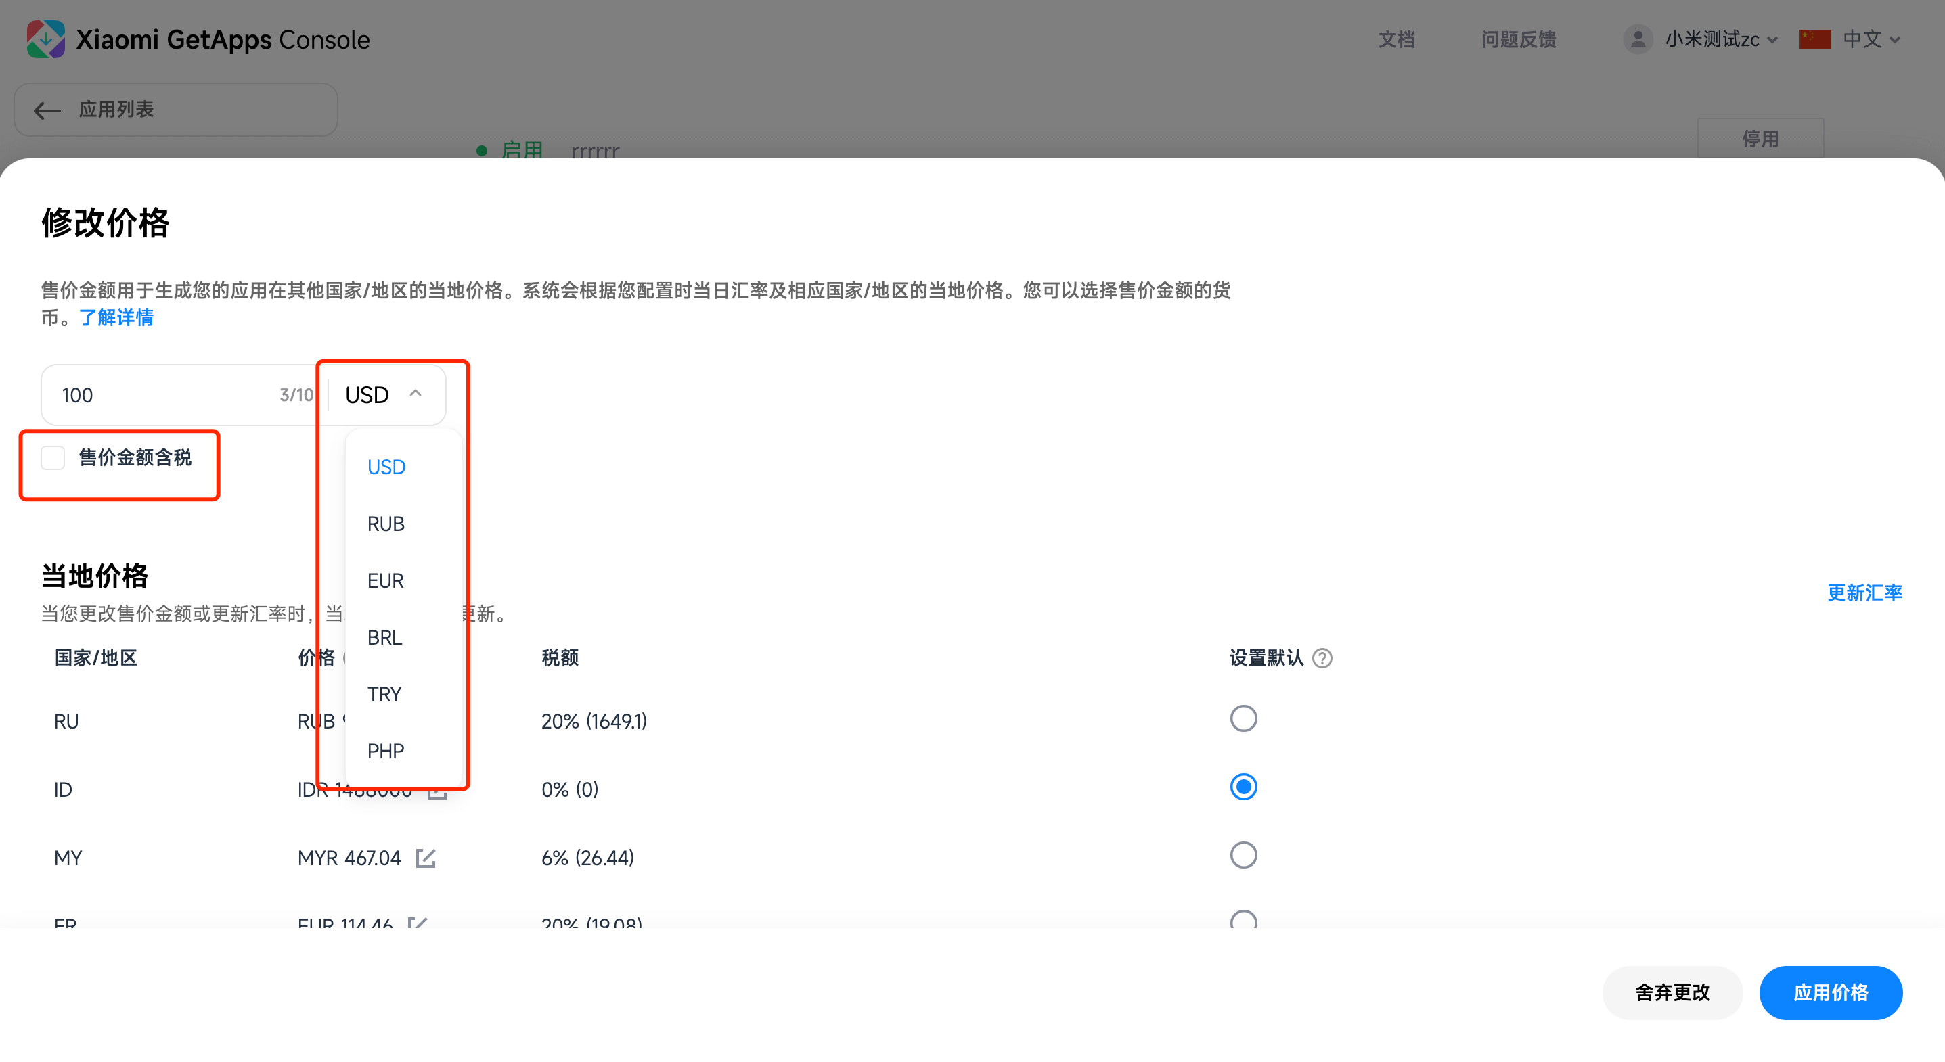This screenshot has height=1062, width=1945.
Task: Click the China flag icon
Action: coord(1815,39)
